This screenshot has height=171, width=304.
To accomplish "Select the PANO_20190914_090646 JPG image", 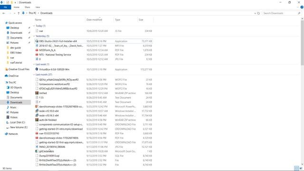I will (x=52, y=147).
